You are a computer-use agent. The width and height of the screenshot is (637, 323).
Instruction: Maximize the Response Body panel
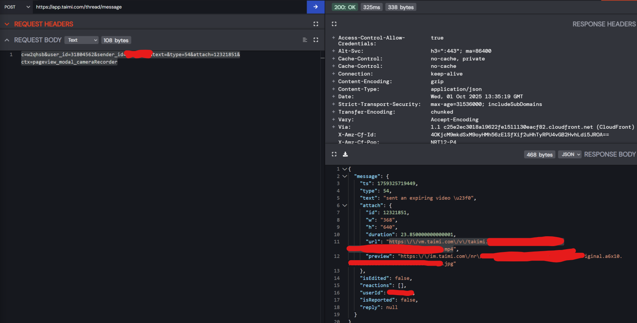(334, 154)
